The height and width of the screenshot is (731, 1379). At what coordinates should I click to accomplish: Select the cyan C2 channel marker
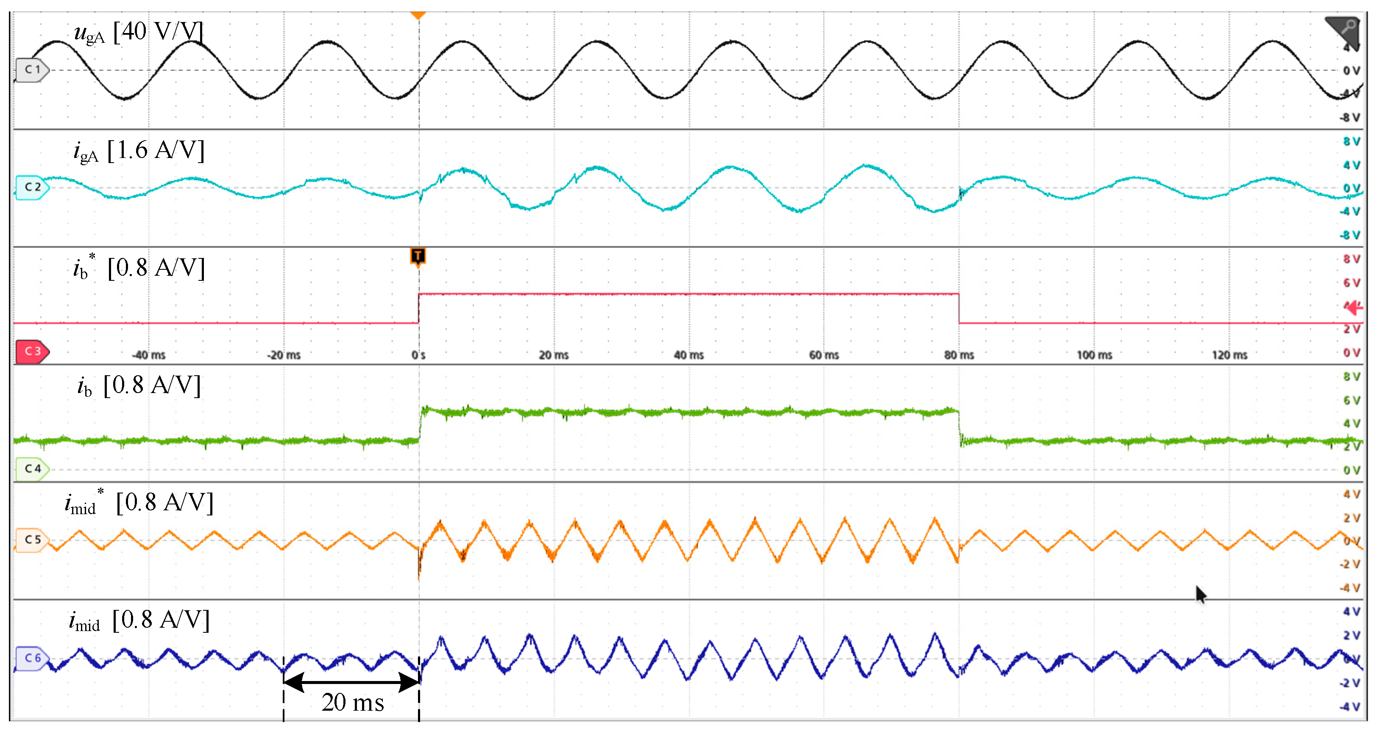coord(32,187)
